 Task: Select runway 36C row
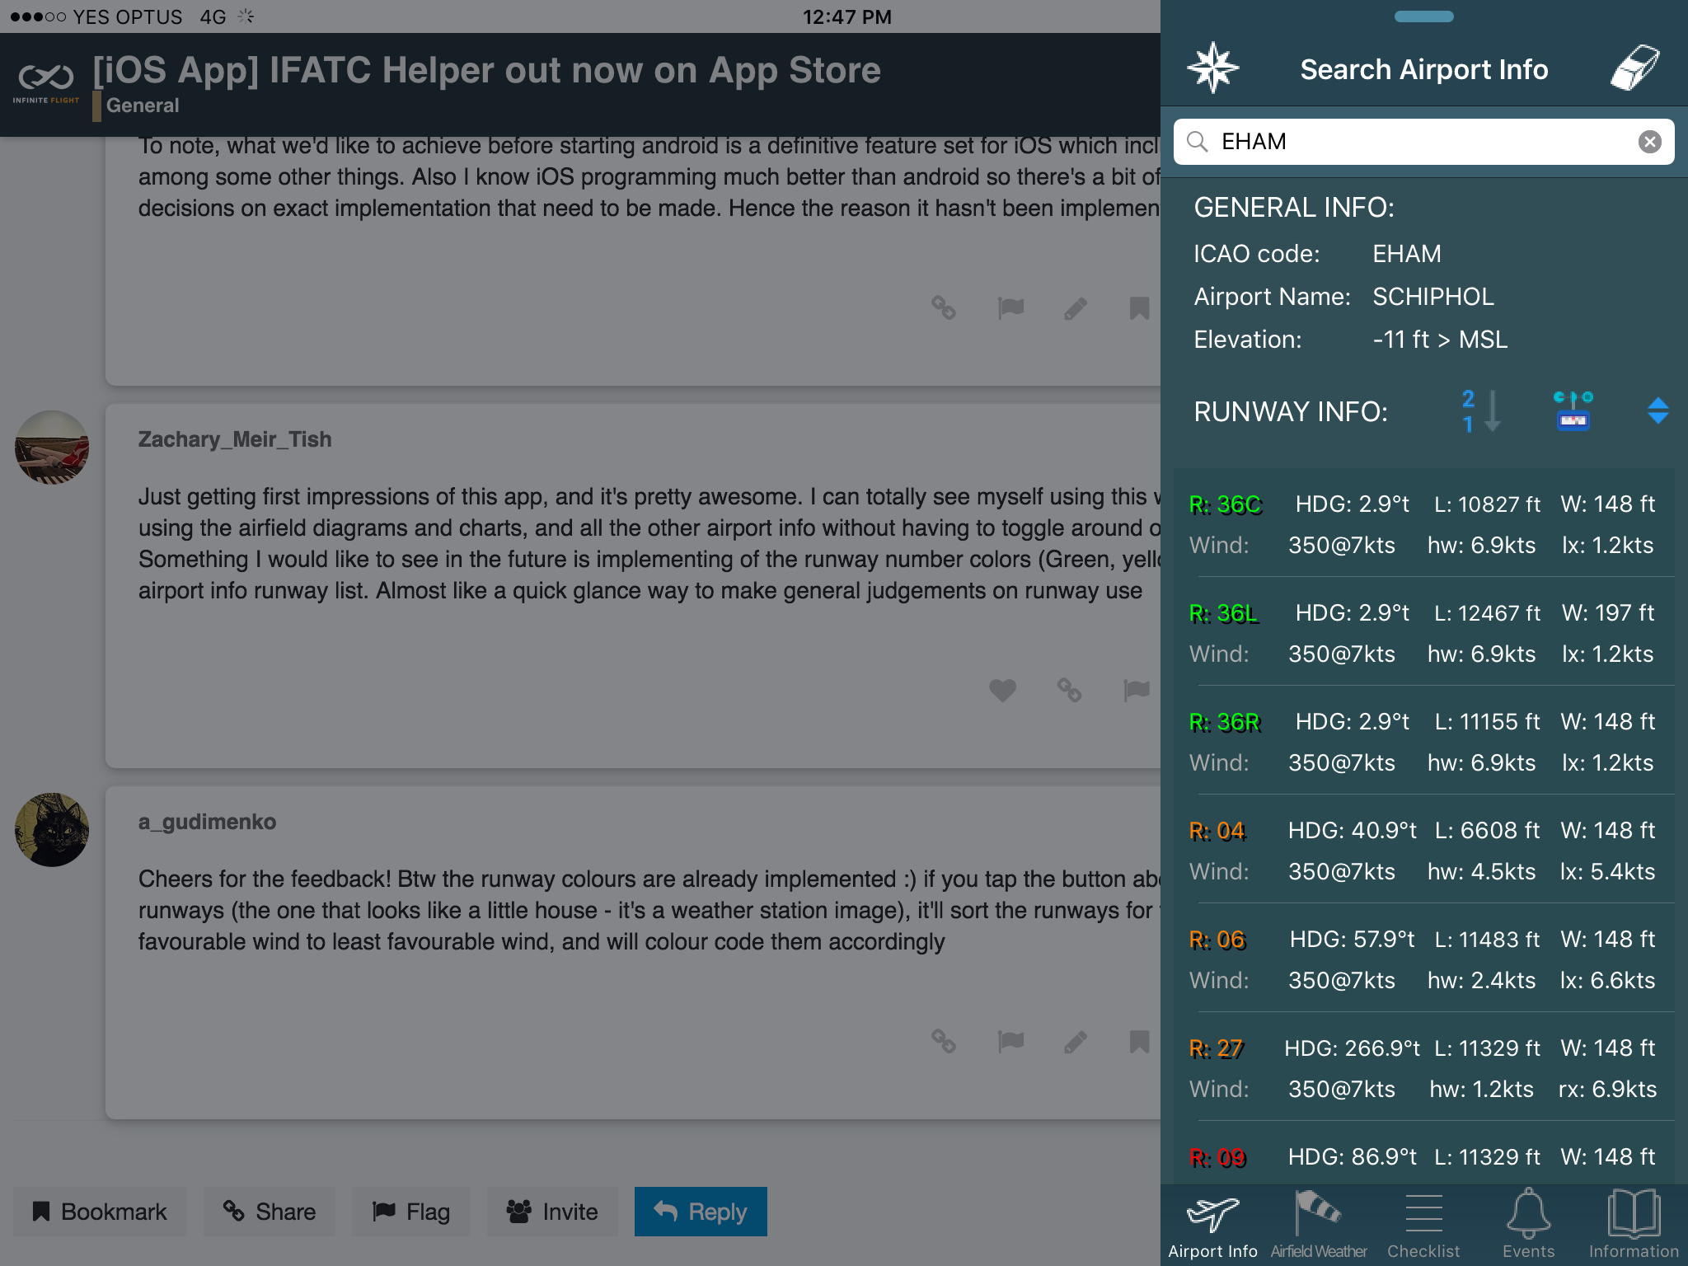pos(1423,524)
